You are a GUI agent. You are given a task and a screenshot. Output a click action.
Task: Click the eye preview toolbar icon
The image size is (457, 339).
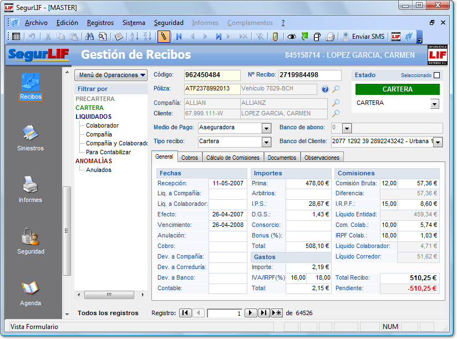coord(291,37)
